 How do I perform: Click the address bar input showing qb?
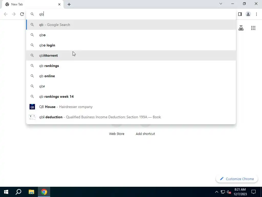[x=131, y=14]
